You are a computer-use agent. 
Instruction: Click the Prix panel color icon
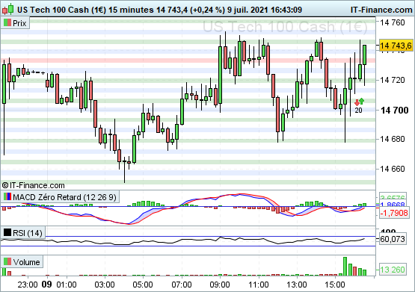click(7, 23)
